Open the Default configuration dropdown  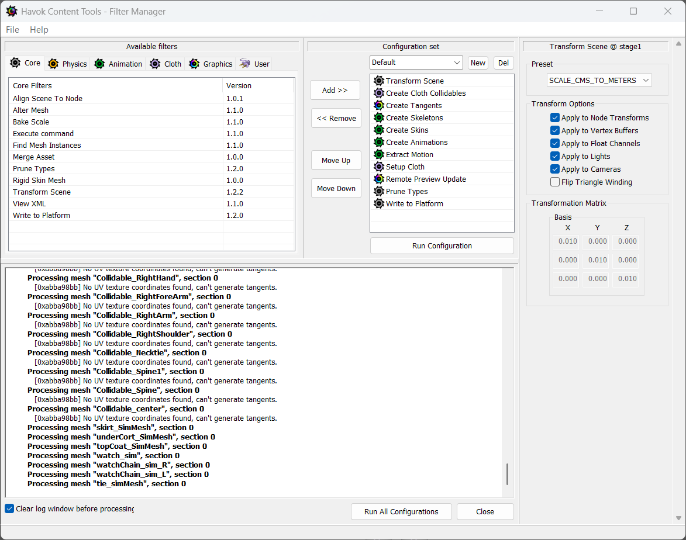[416, 63]
